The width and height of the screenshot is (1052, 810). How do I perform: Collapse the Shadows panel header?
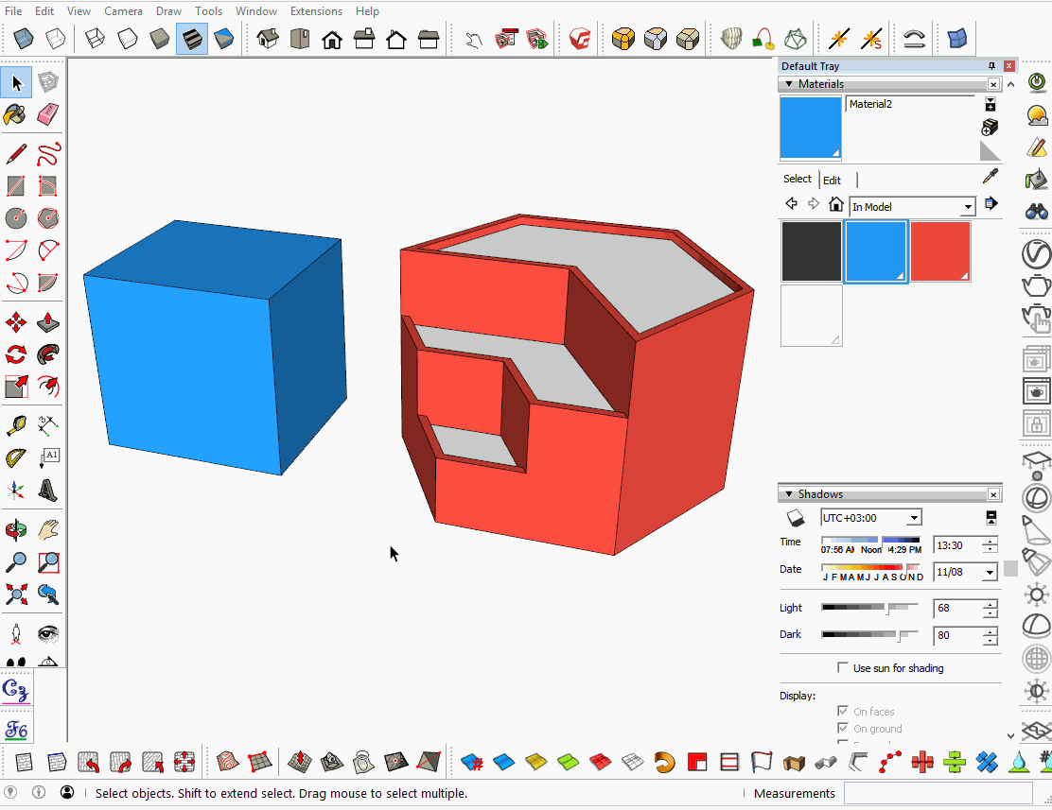789,493
